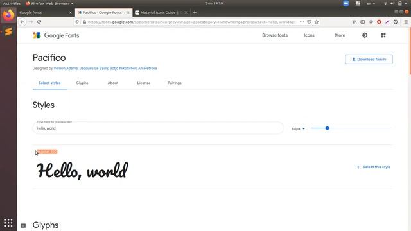The height and width of the screenshot is (231, 411).
Task: Open the About tab
Action: pos(113,83)
